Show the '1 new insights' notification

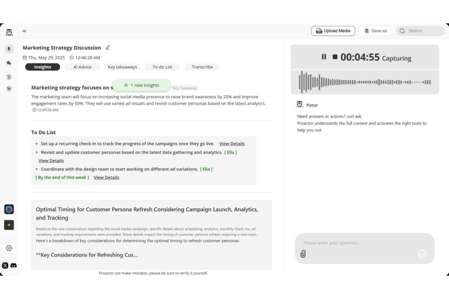[x=141, y=85]
